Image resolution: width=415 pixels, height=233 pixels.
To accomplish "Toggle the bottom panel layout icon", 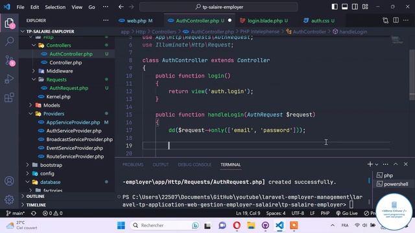I will 344,7.
